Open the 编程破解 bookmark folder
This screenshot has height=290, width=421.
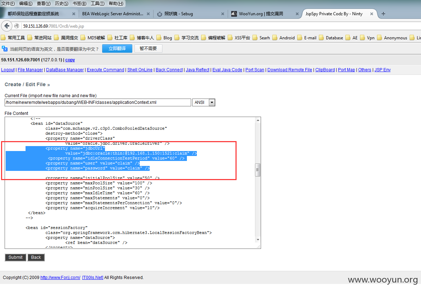(214, 38)
